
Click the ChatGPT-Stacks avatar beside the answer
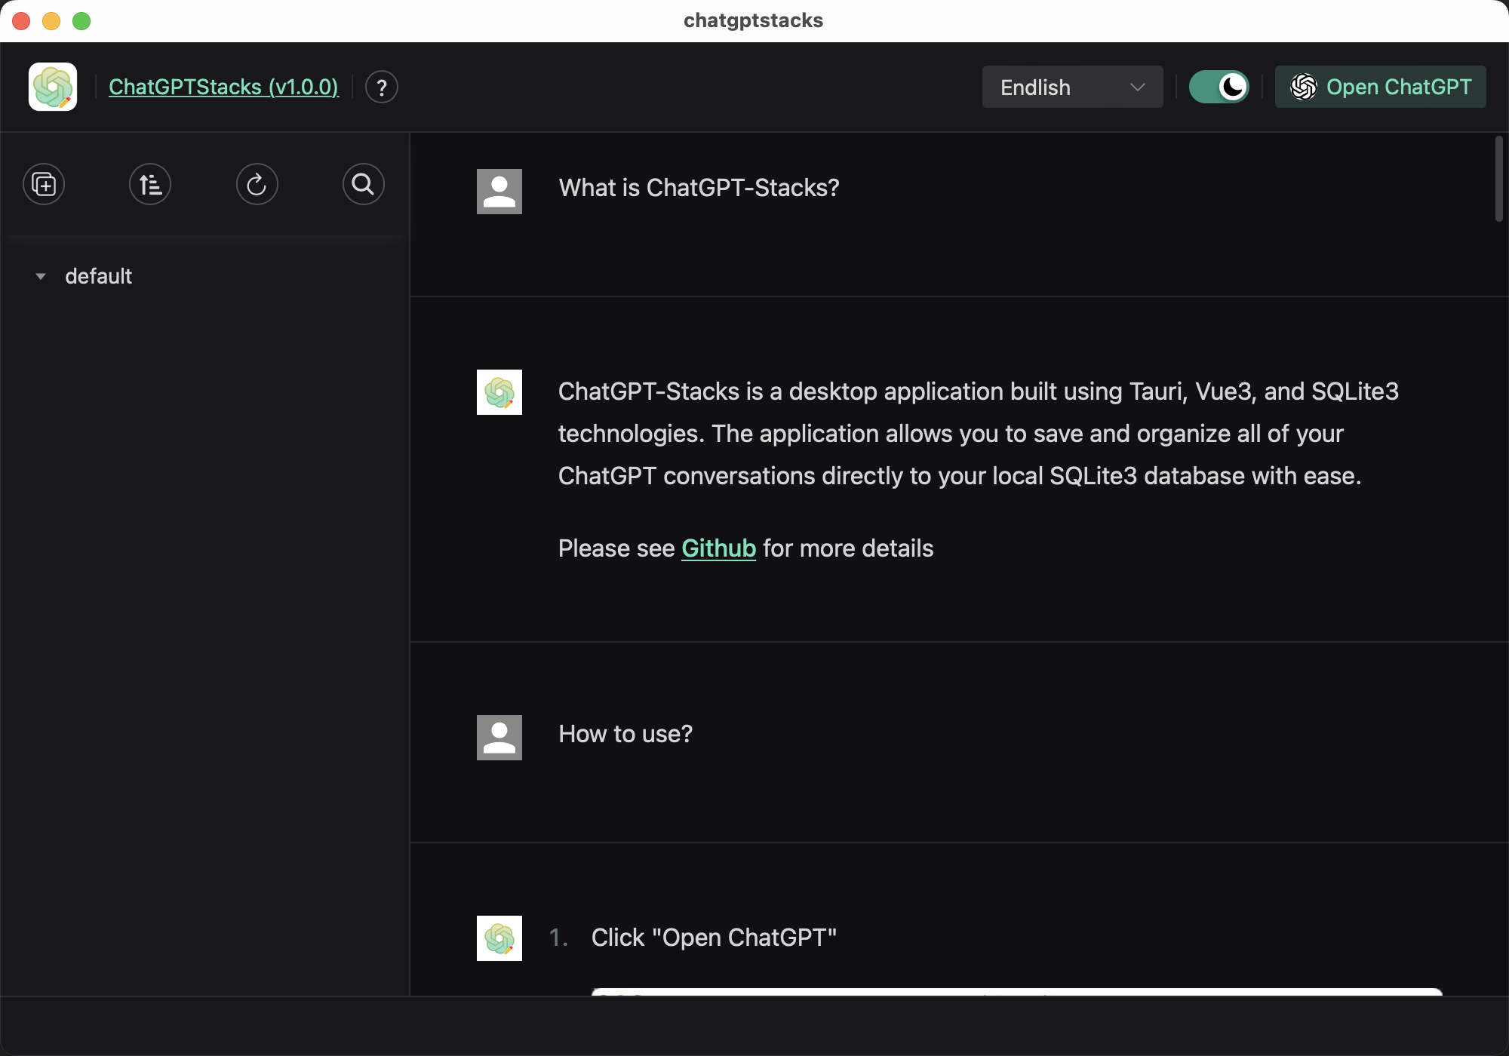pos(499,392)
